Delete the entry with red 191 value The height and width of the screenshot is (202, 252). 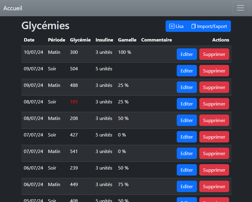[214, 104]
